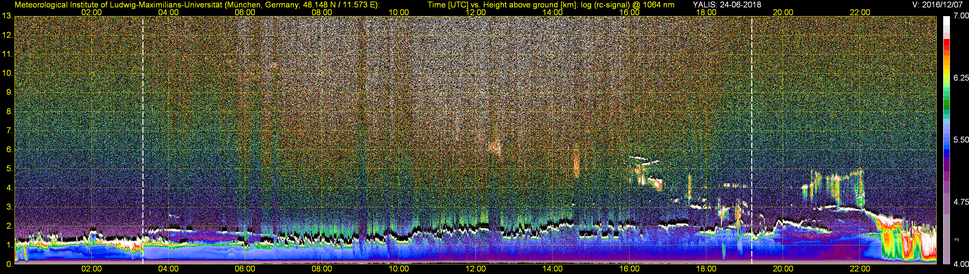Click the bottom time axis label 14:00
969x274 pixels.
tap(553, 269)
